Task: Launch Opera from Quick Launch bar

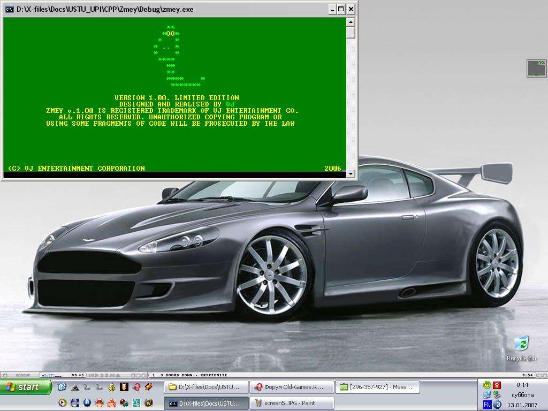Action: coord(136,387)
